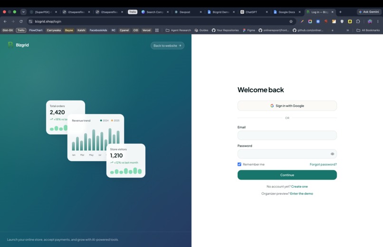Close the Devpost tab

point(201,12)
